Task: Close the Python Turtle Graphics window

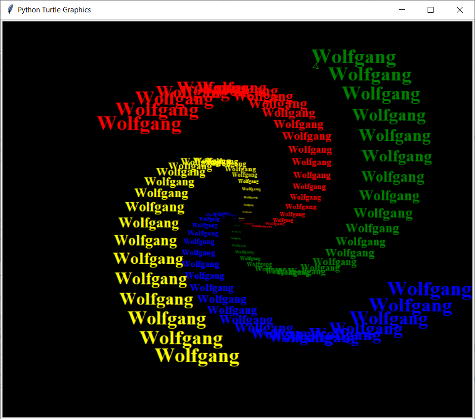Action: pos(460,10)
